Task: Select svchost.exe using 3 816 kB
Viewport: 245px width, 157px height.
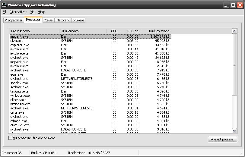Action: [91, 129]
